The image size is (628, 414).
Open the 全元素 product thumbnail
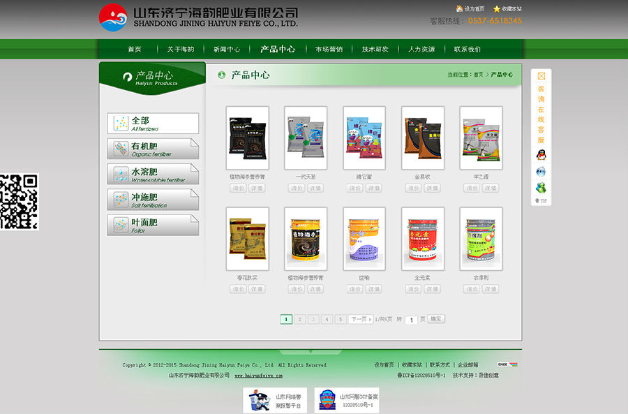(423, 239)
